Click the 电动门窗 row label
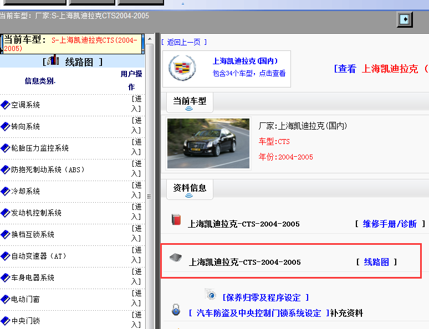Viewport: 429px width, 329px height. pos(25,299)
